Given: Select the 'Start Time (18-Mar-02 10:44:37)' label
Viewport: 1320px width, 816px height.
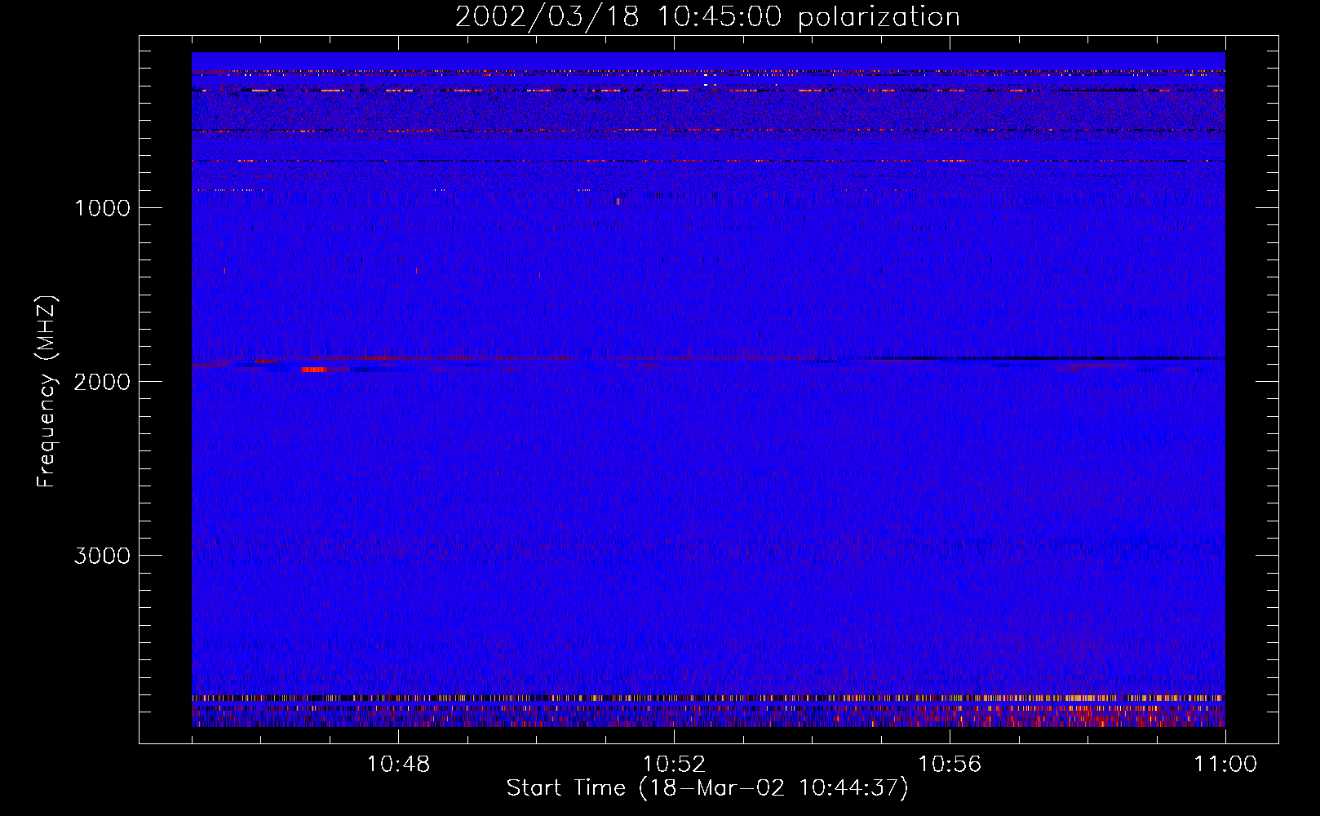Looking at the screenshot, I should coord(707,788).
